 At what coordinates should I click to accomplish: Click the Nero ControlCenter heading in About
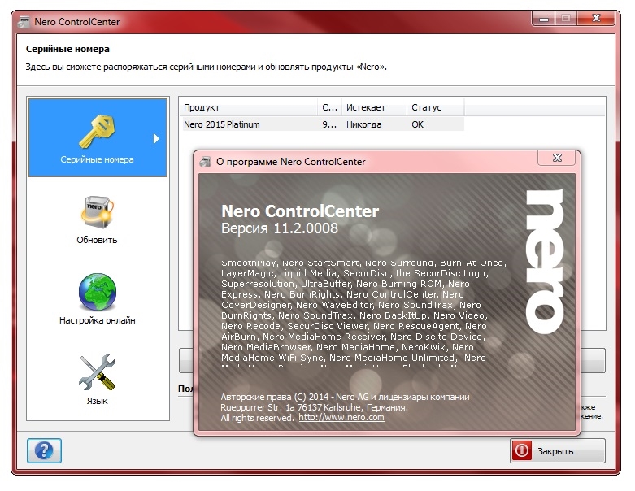click(300, 211)
